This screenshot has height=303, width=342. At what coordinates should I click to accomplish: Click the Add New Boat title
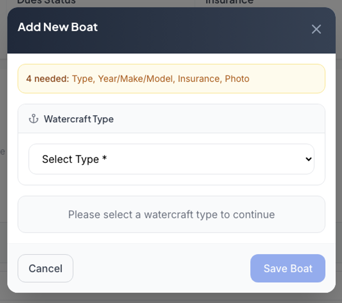(57, 27)
